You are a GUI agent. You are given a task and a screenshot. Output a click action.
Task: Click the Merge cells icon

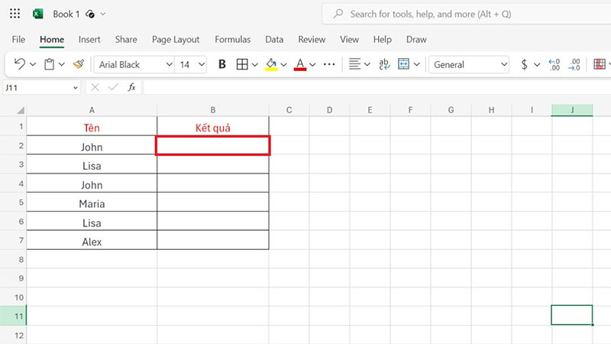[404, 65]
